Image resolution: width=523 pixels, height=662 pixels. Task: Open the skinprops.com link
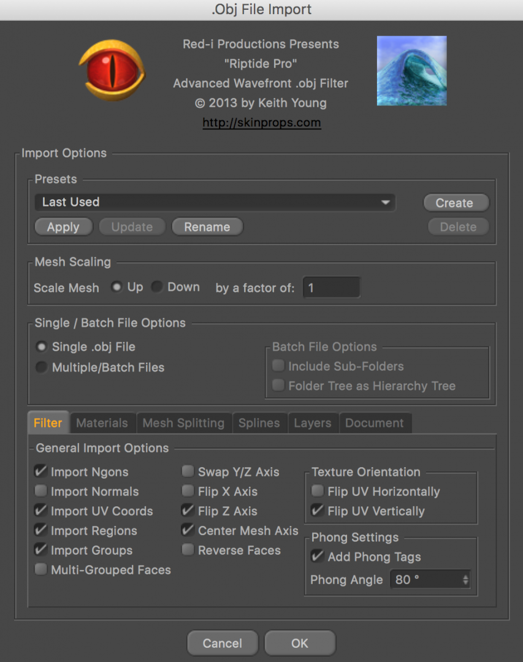click(261, 123)
